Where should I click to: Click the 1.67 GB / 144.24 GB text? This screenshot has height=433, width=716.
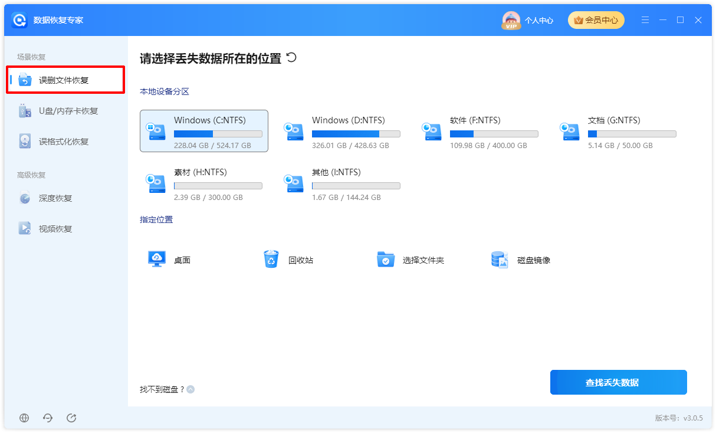(346, 198)
